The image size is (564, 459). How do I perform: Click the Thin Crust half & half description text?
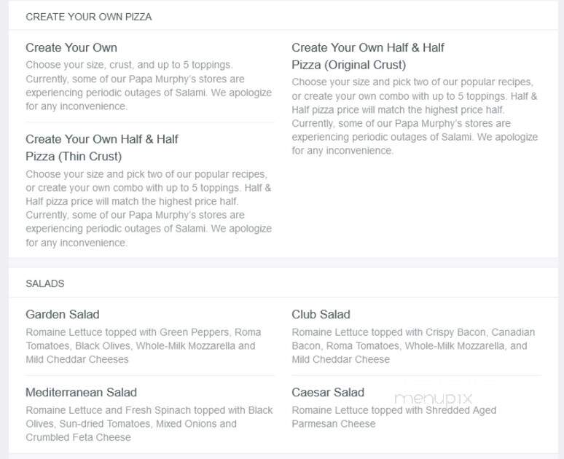[x=149, y=208]
